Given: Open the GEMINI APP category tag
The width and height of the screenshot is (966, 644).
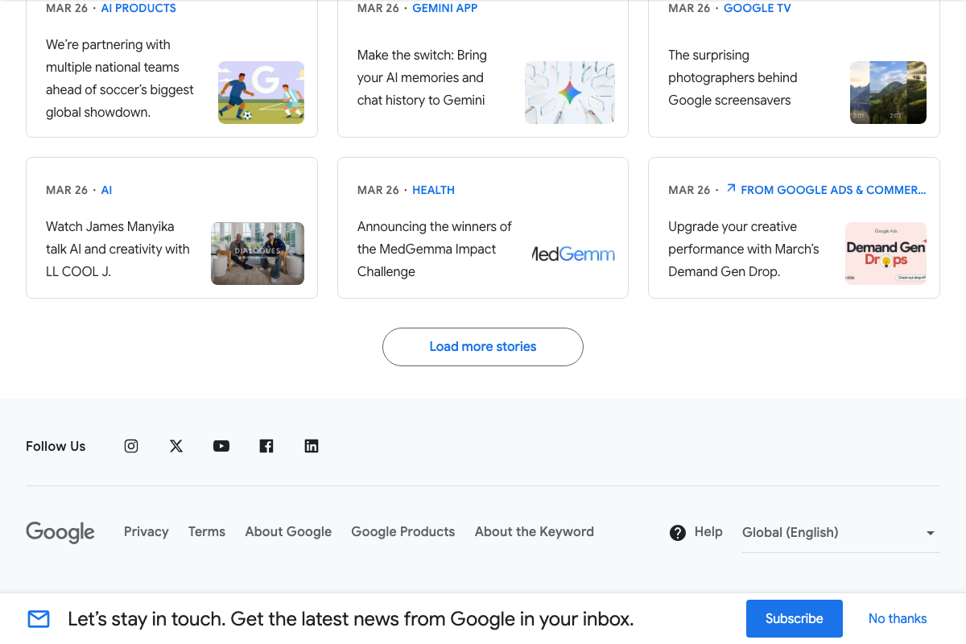Looking at the screenshot, I should [445, 8].
